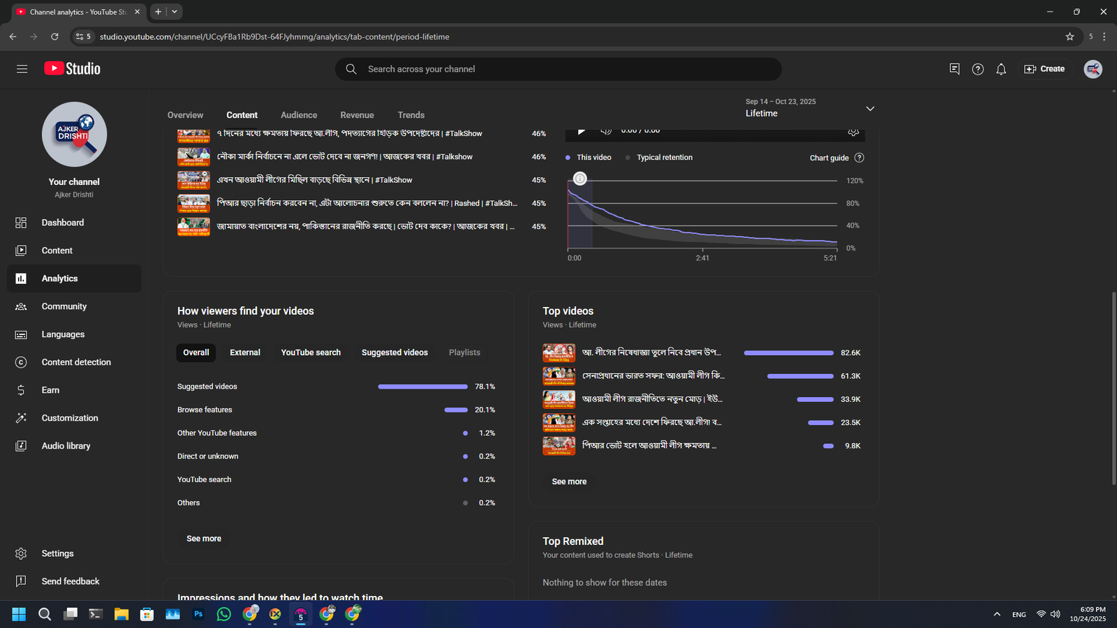Switch to the Audience tab
Viewport: 1117px width, 628px height.
point(299,115)
